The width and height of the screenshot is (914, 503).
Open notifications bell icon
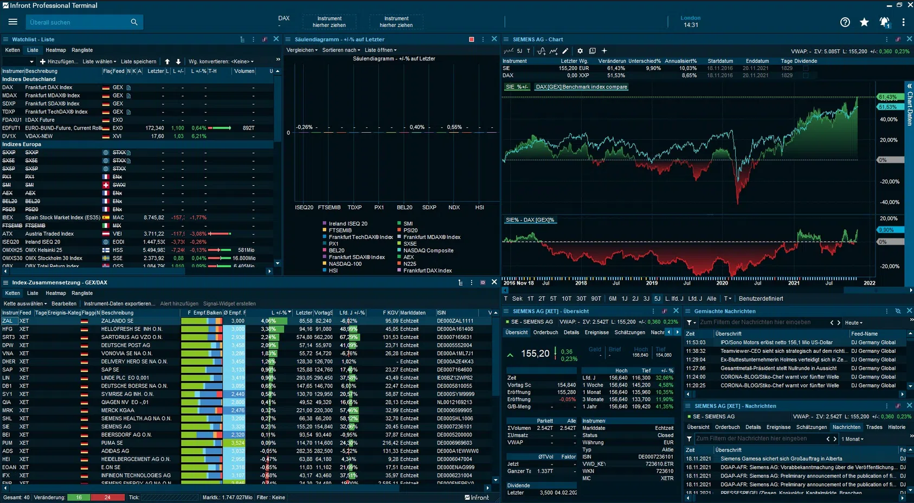pos(884,22)
